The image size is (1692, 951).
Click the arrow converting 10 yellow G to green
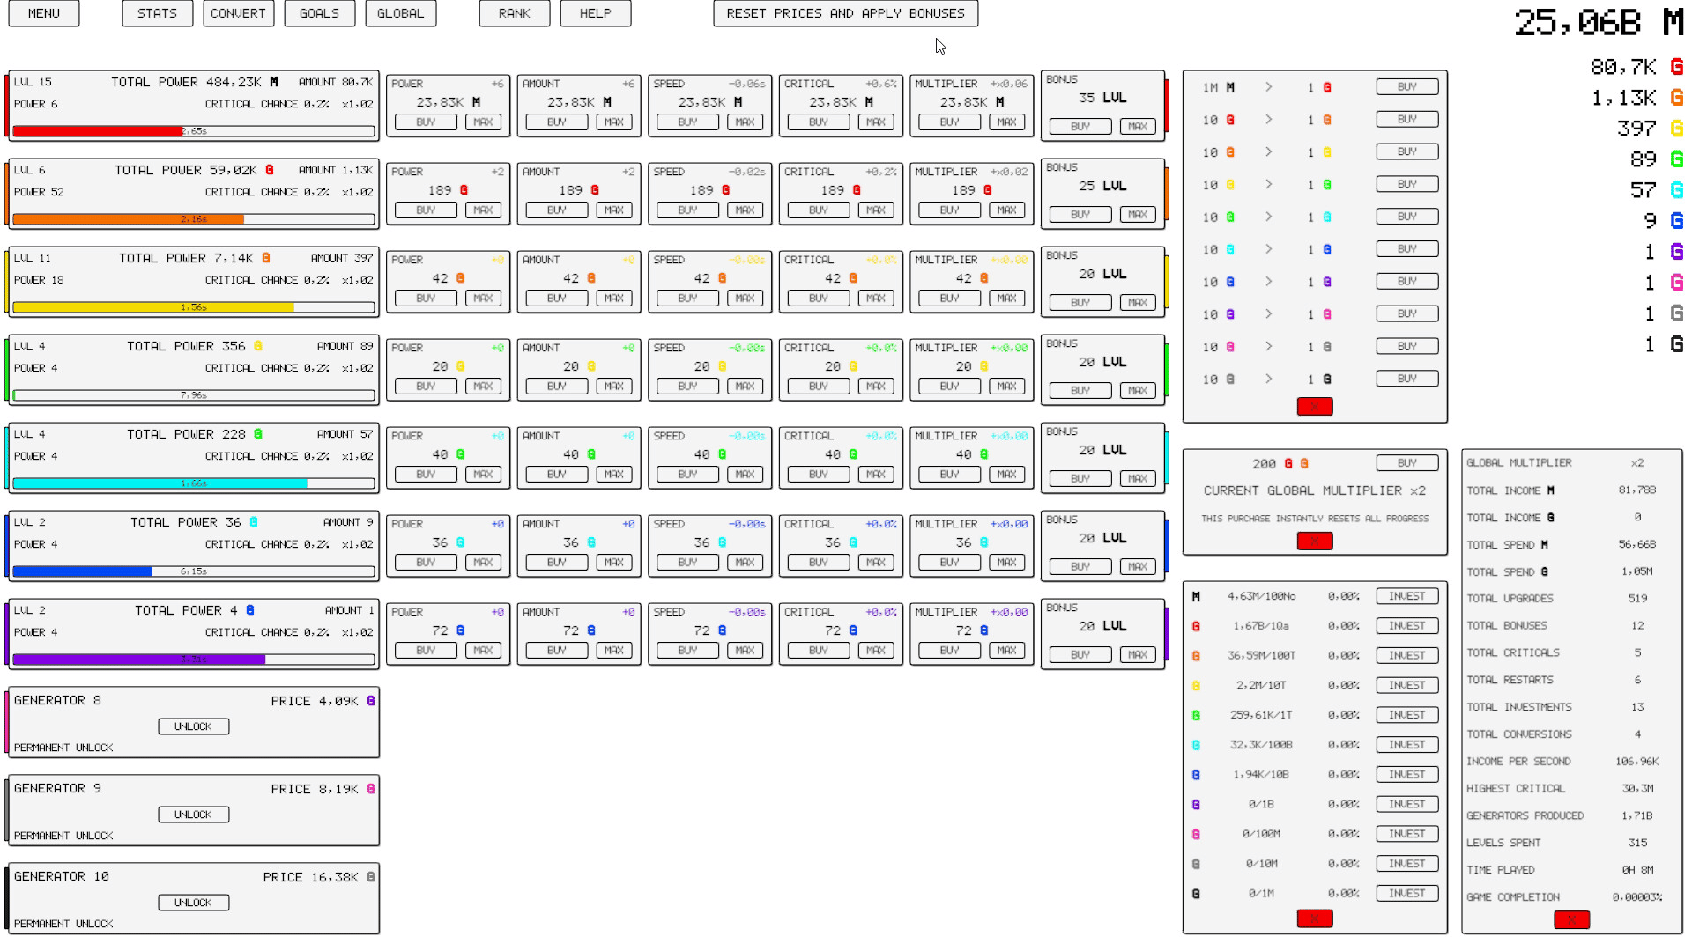click(x=1268, y=185)
